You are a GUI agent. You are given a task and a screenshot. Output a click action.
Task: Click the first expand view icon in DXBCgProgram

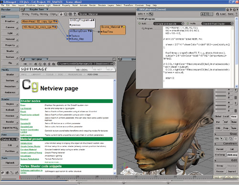pyautogui.click(x=203, y=14)
